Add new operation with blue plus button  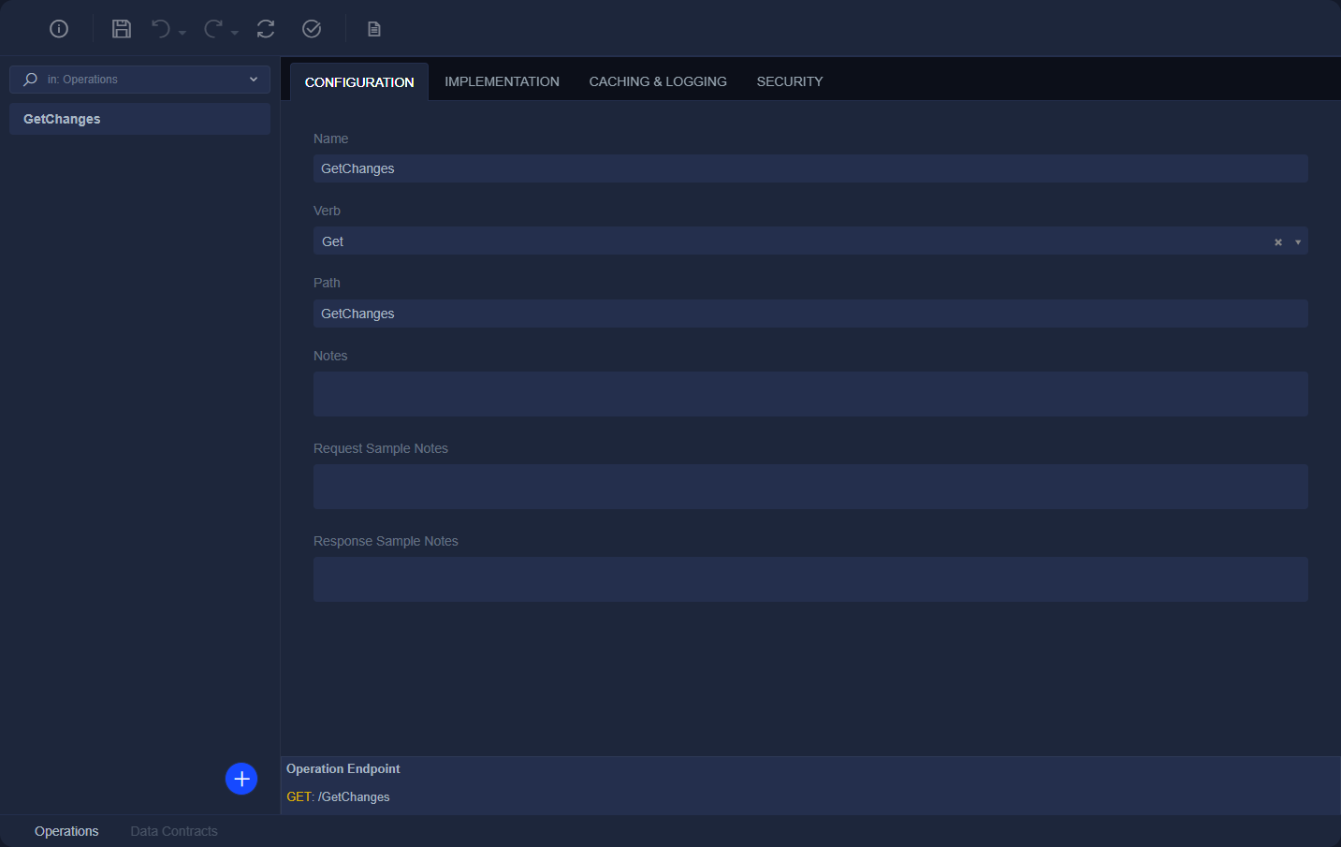[241, 779]
